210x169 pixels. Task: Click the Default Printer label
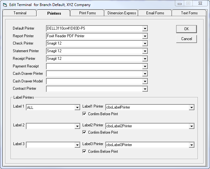pos(24,28)
